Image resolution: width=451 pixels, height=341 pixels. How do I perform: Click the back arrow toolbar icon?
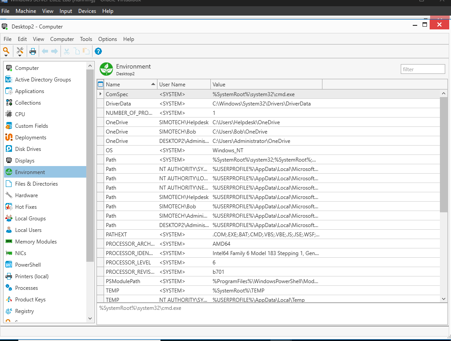click(x=45, y=51)
